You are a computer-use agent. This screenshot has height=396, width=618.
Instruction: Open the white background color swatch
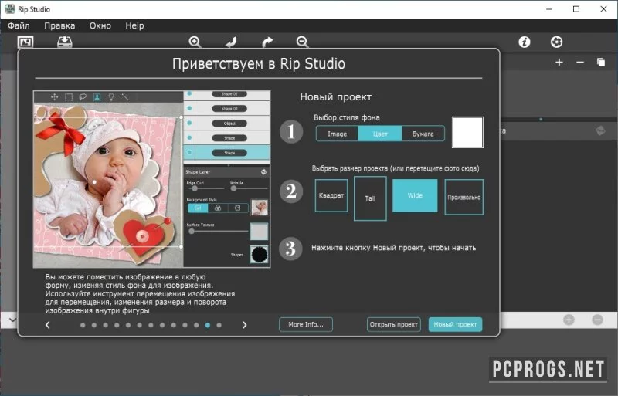click(x=467, y=133)
